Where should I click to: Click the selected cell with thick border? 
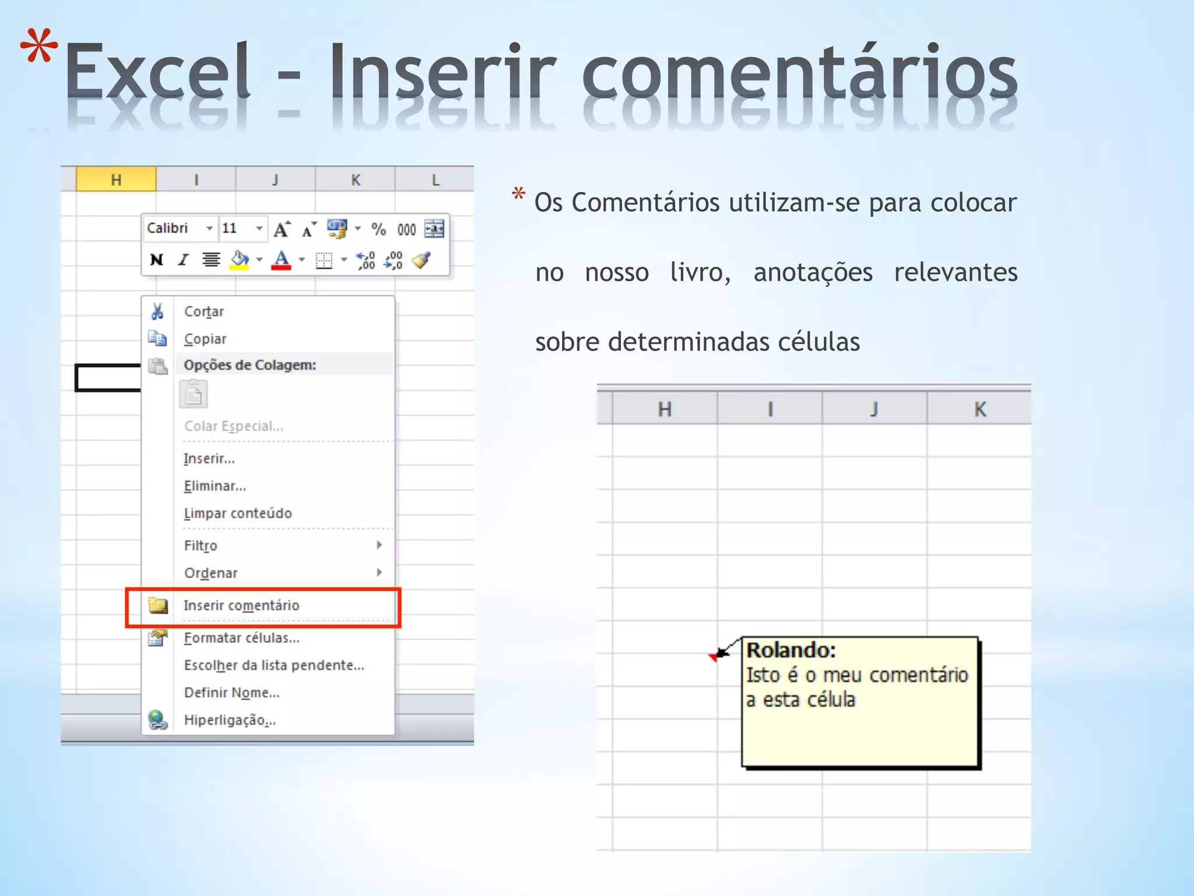coord(108,377)
